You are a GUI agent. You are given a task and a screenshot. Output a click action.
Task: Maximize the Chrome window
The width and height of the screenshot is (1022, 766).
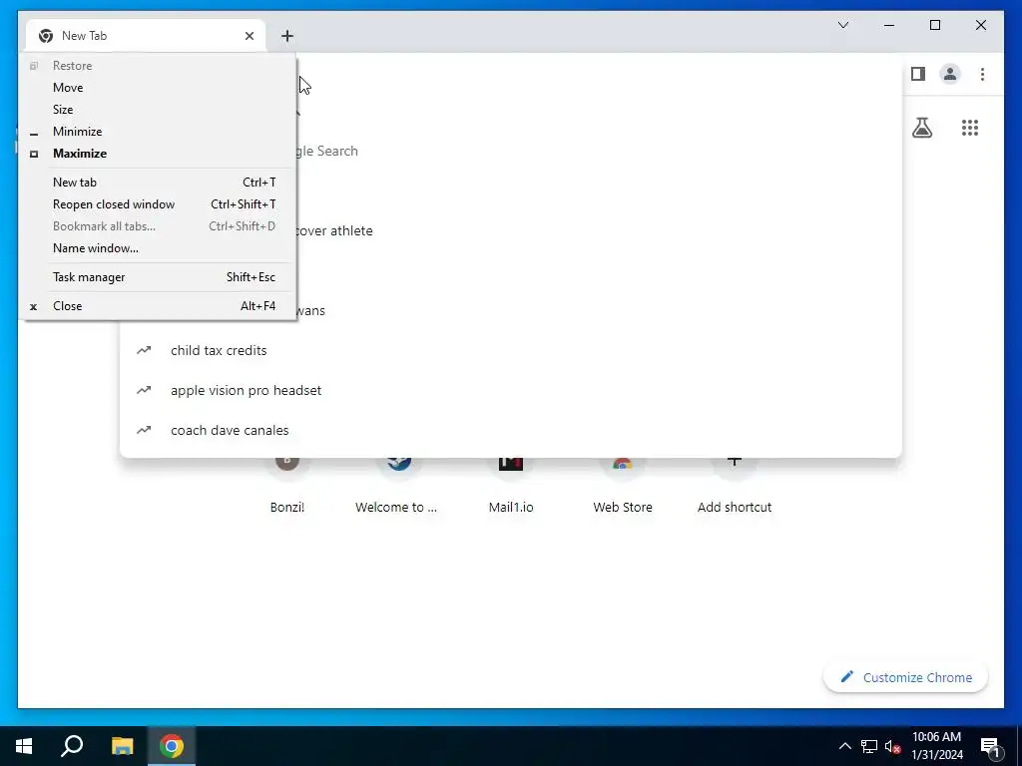click(934, 25)
